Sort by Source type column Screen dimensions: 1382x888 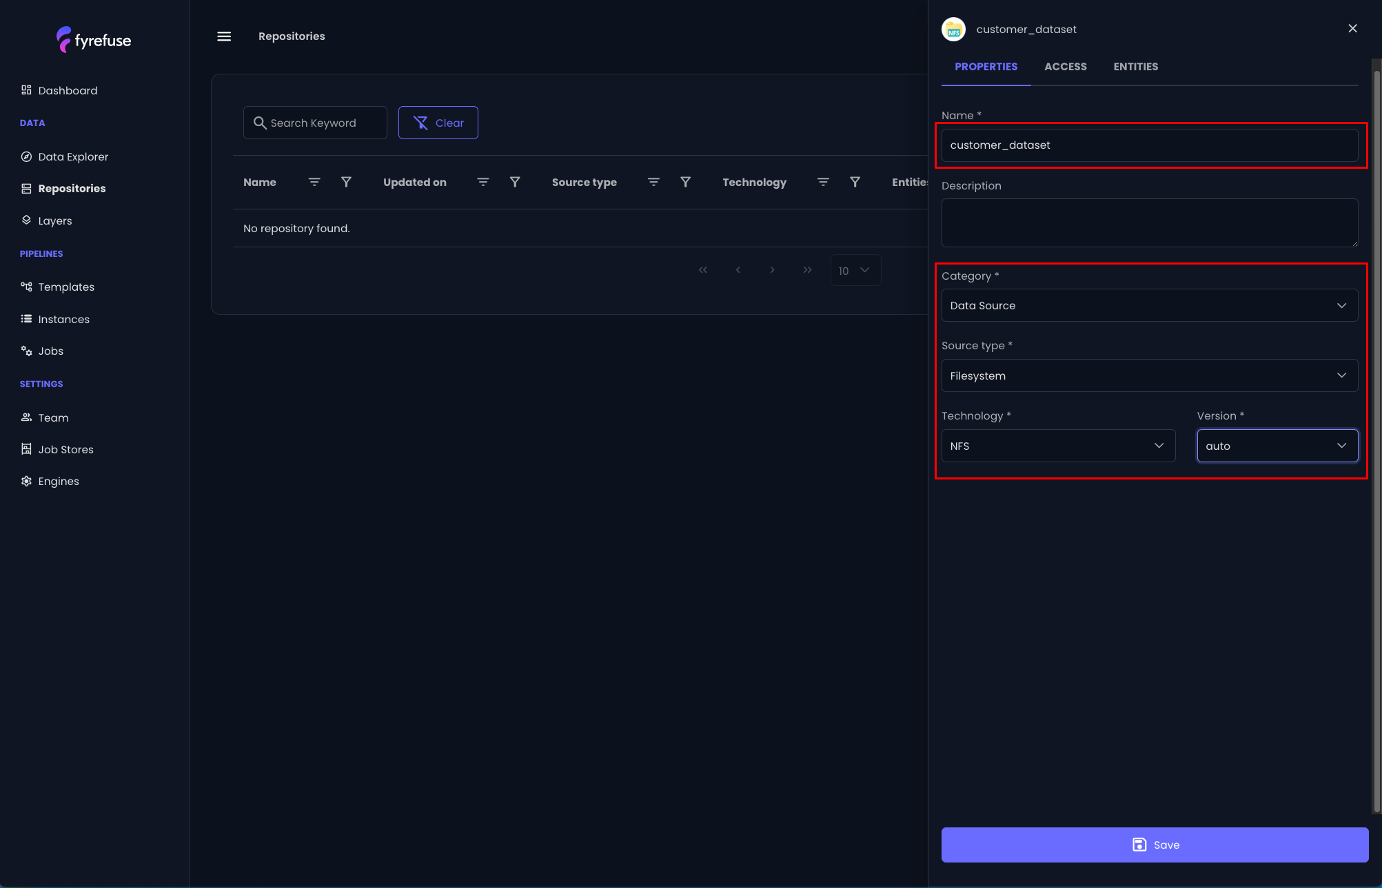[654, 182]
